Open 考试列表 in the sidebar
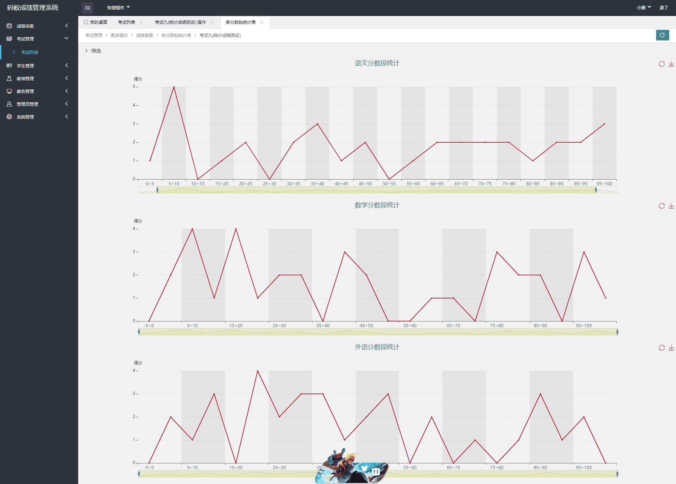The height and width of the screenshot is (484, 676). pyautogui.click(x=29, y=52)
